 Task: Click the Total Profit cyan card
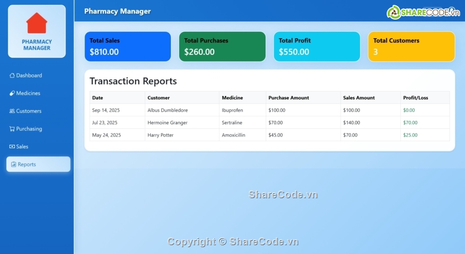pos(317,46)
